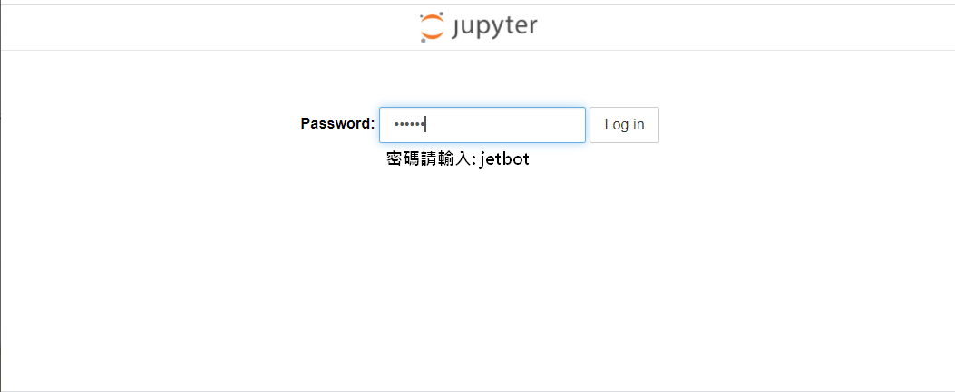Screen dimensions: 955x392
Task: Click the hint text '密碼請輸入: jetbot'
Action: click(x=457, y=159)
